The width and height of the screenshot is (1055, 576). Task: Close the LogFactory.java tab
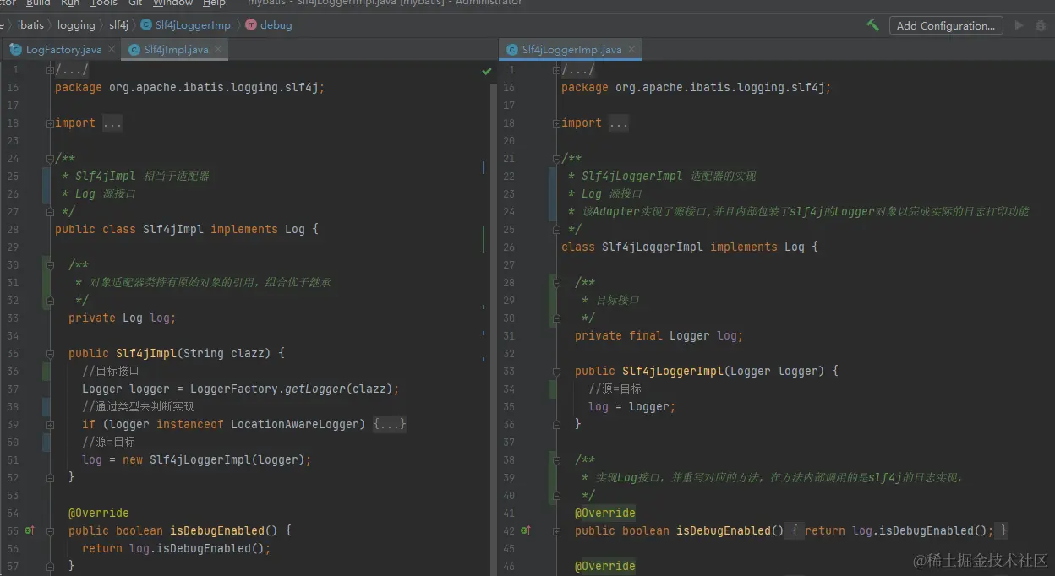[111, 50]
